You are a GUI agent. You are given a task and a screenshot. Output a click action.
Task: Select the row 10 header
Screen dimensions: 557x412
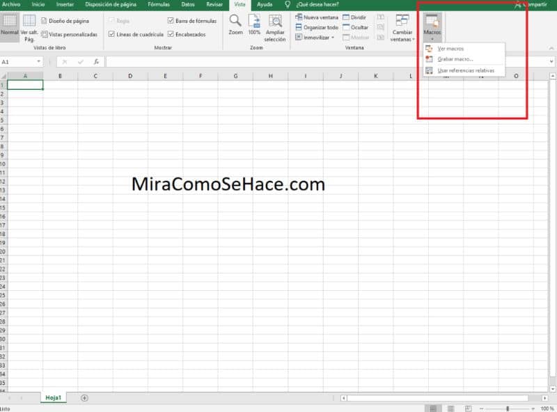coord(3,164)
